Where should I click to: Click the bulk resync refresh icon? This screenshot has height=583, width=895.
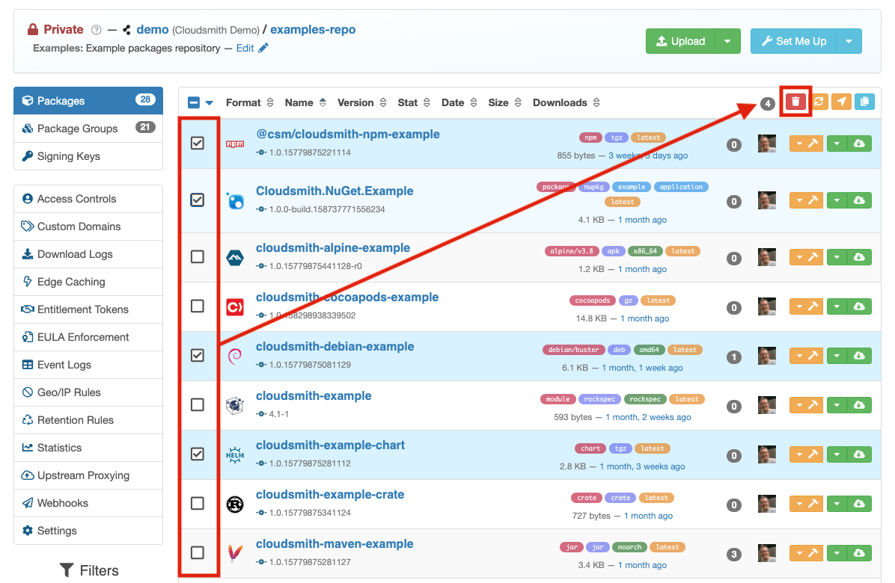tap(819, 102)
